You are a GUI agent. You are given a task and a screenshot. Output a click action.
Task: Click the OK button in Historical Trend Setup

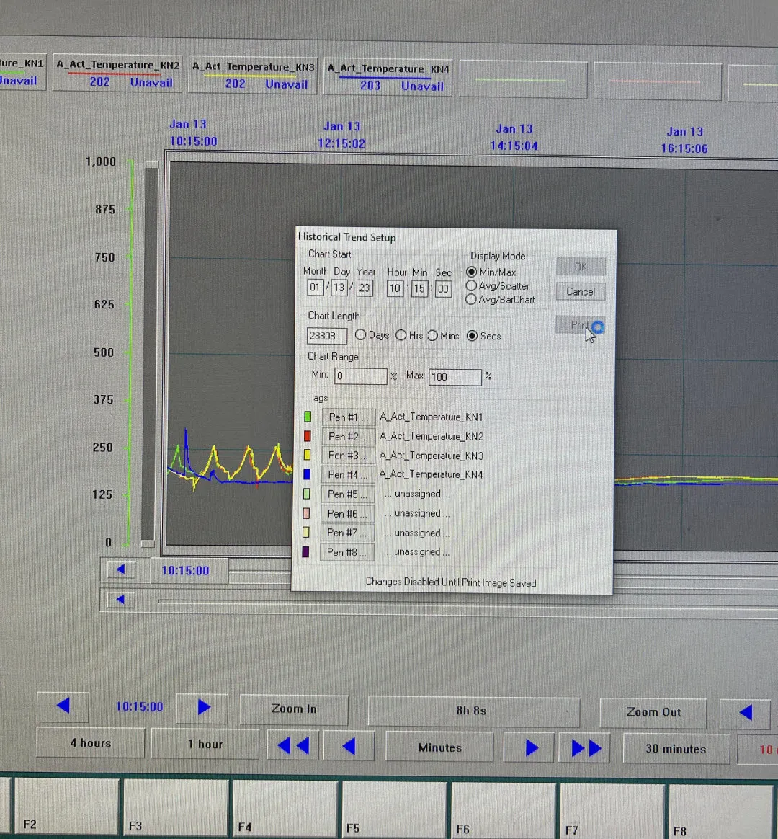581,267
